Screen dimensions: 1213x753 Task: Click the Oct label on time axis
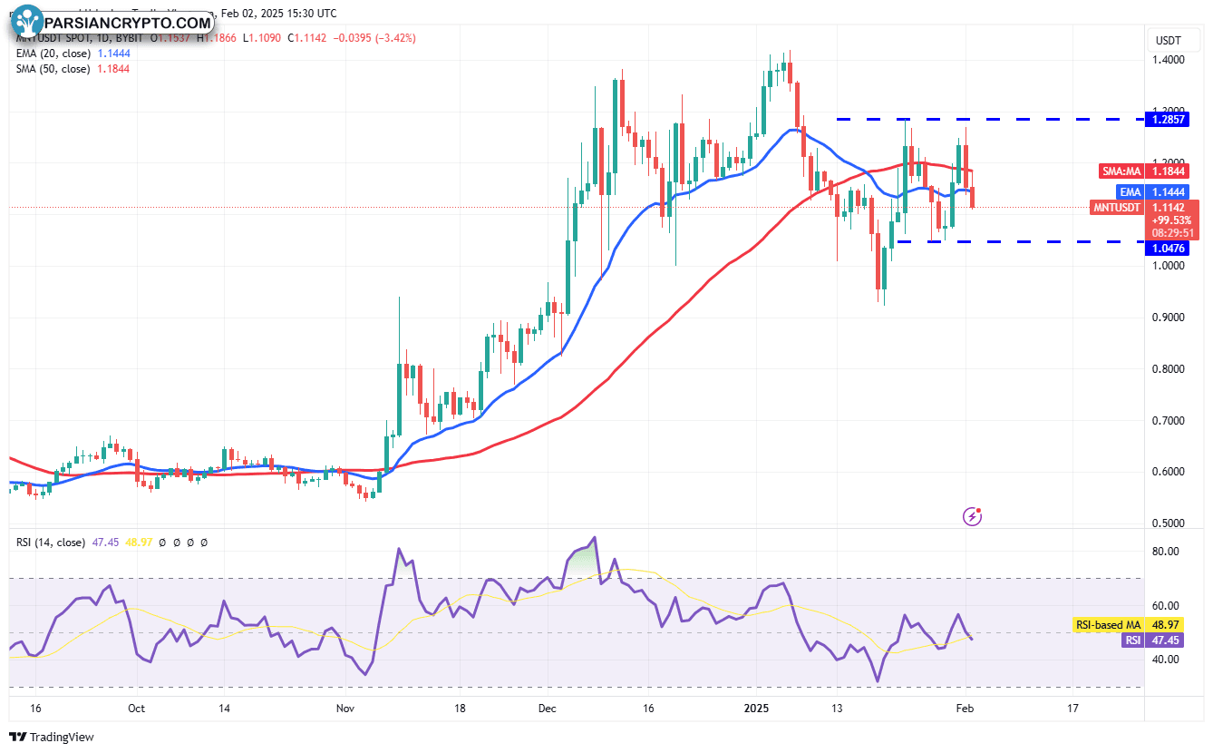pos(135,709)
